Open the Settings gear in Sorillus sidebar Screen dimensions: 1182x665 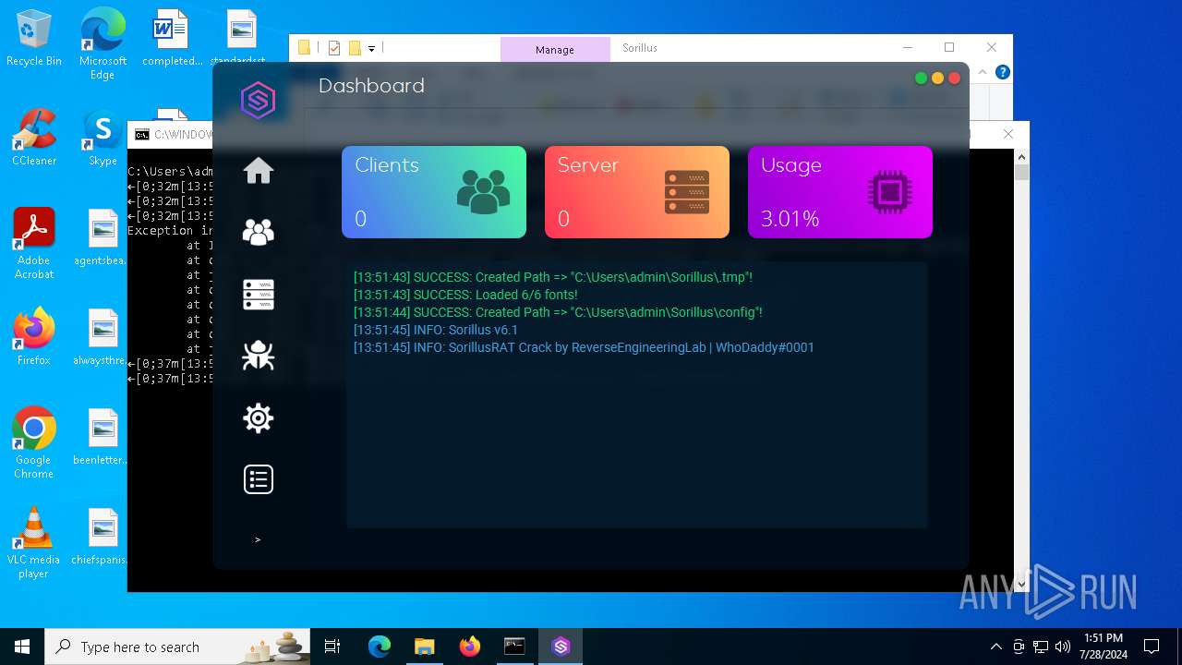[x=258, y=417]
